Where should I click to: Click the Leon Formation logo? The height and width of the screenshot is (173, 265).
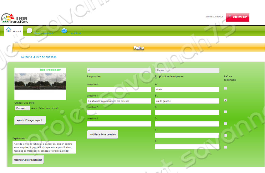15,18
